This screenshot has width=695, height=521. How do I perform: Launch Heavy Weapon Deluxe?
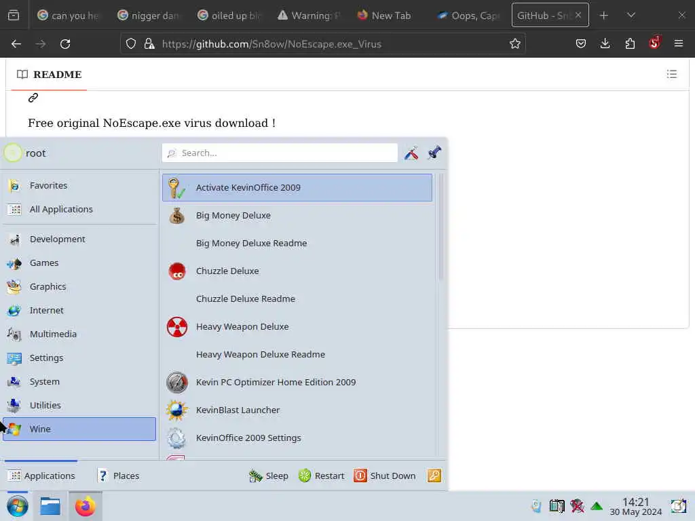pos(297,326)
